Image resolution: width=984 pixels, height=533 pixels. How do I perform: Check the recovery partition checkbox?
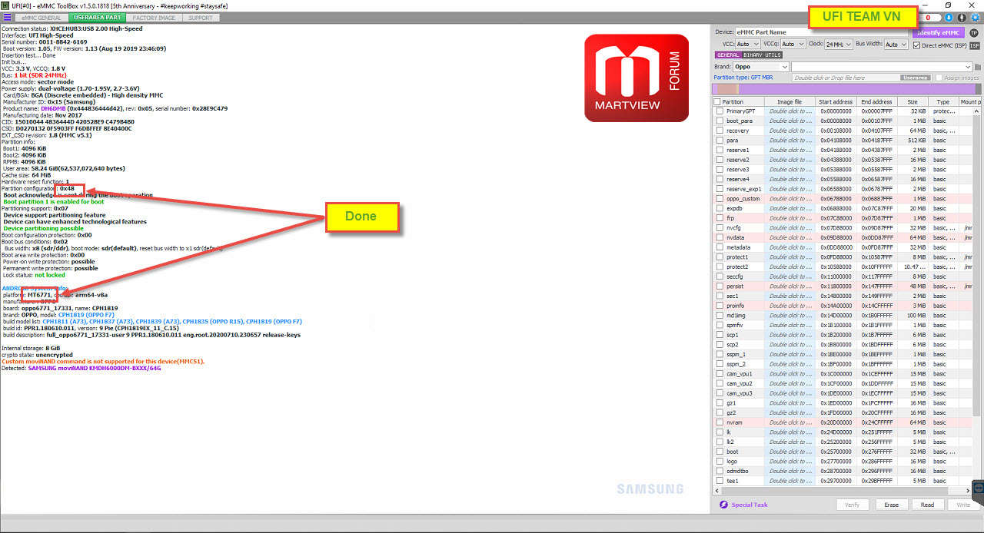(720, 131)
